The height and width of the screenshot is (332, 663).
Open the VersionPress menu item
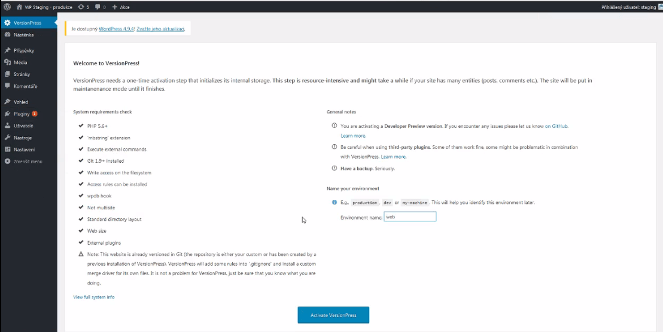pyautogui.click(x=29, y=23)
